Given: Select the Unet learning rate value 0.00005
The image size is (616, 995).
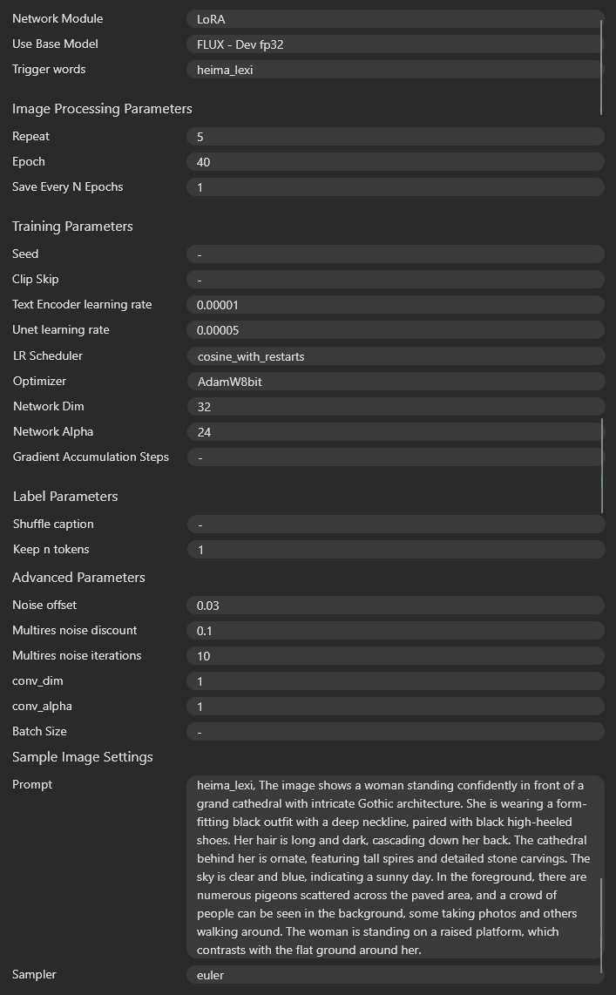Looking at the screenshot, I should [396, 330].
